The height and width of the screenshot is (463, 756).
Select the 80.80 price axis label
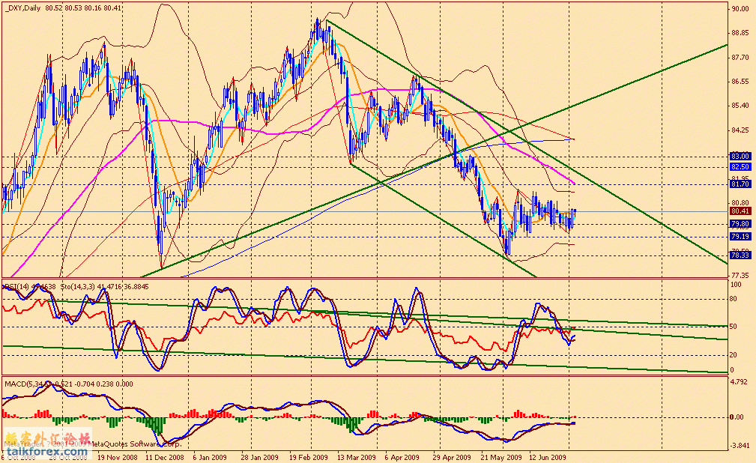coord(740,203)
